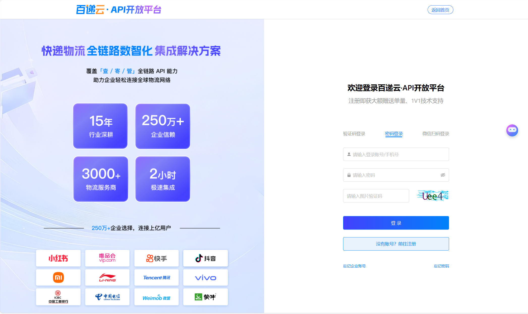Click the 小红书 partner logo
The width and height of the screenshot is (528, 314).
tap(58, 258)
